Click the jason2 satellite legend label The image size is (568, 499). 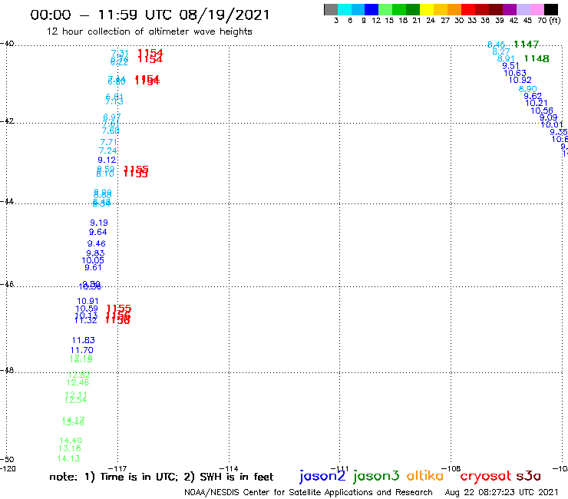(x=322, y=476)
